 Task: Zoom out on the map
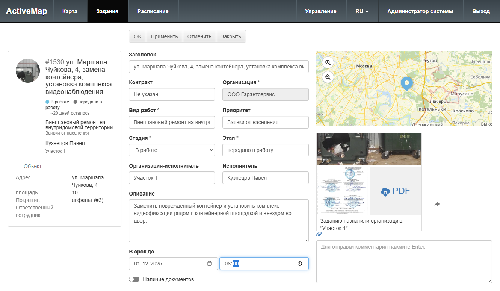328,77
